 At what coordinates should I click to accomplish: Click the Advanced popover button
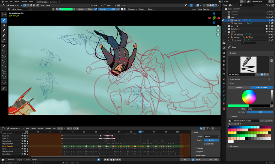coord(132,9)
